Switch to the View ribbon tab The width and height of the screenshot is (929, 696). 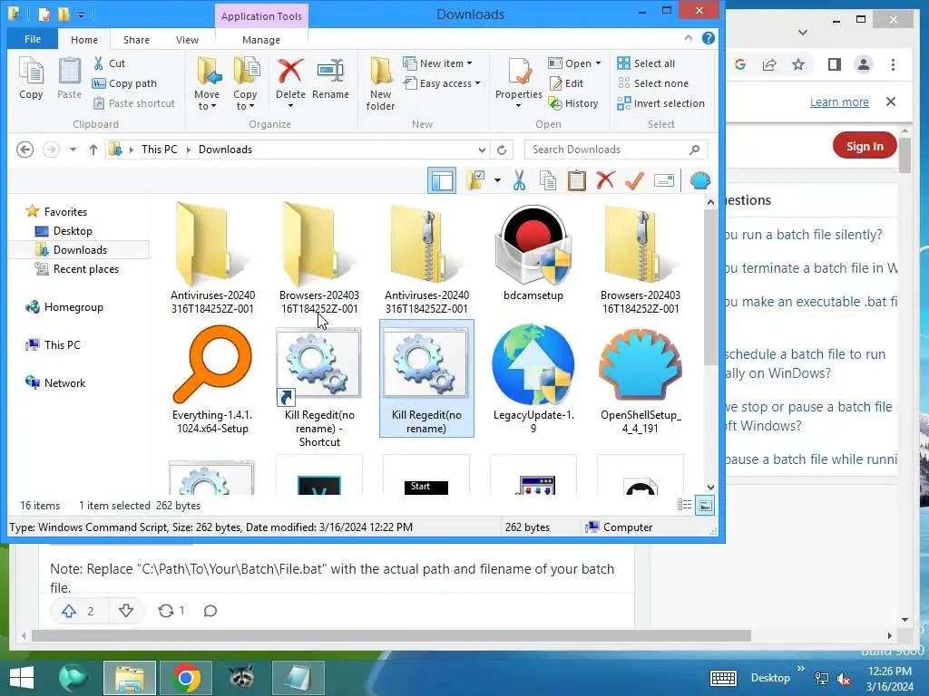point(187,40)
